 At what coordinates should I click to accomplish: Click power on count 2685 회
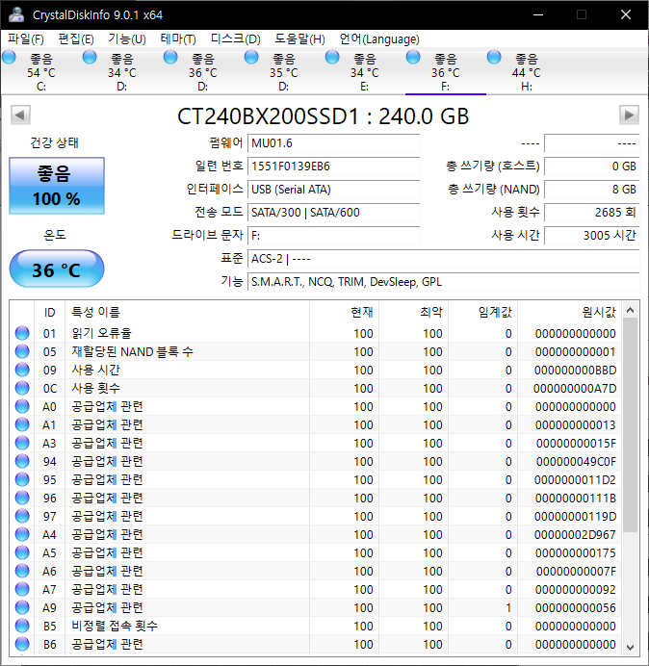(x=591, y=212)
